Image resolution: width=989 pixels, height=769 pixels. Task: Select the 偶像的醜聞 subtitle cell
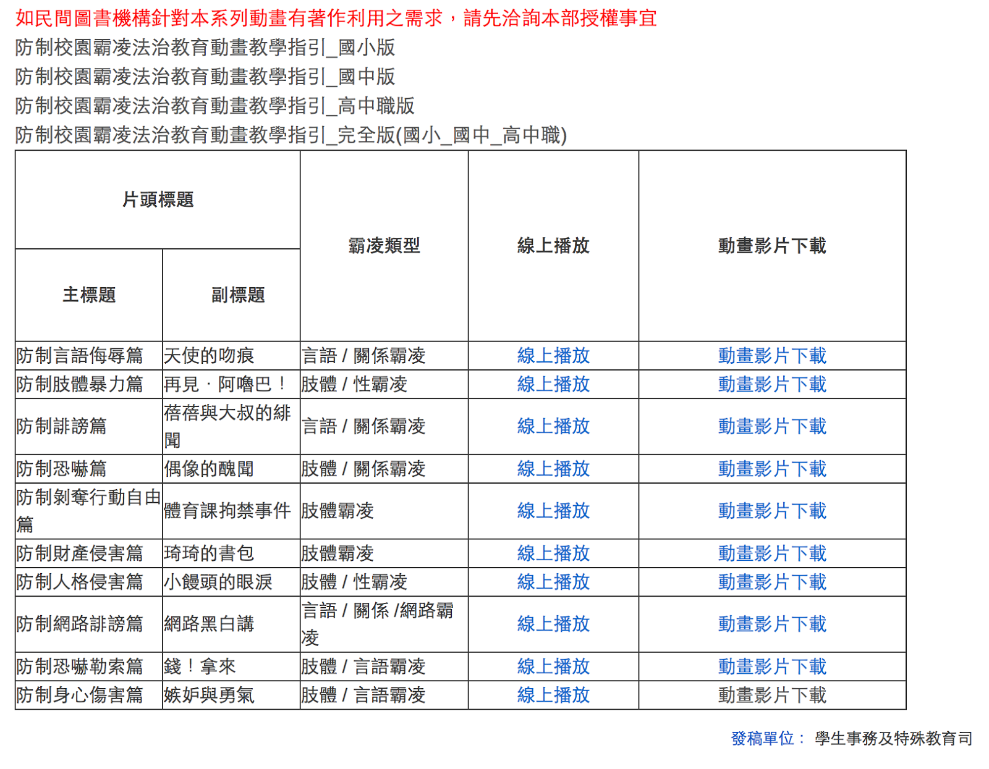pos(231,469)
